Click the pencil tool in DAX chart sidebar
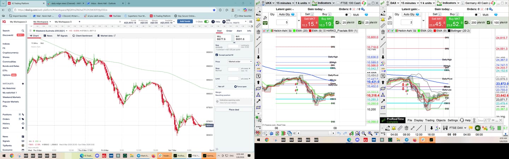Viewport: 509px width, 159px height. [x=383, y=13]
